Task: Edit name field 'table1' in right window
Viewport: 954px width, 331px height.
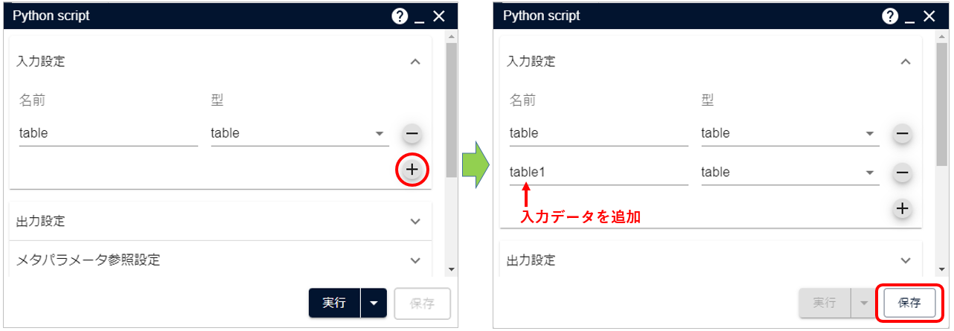Action: pyautogui.click(x=599, y=173)
